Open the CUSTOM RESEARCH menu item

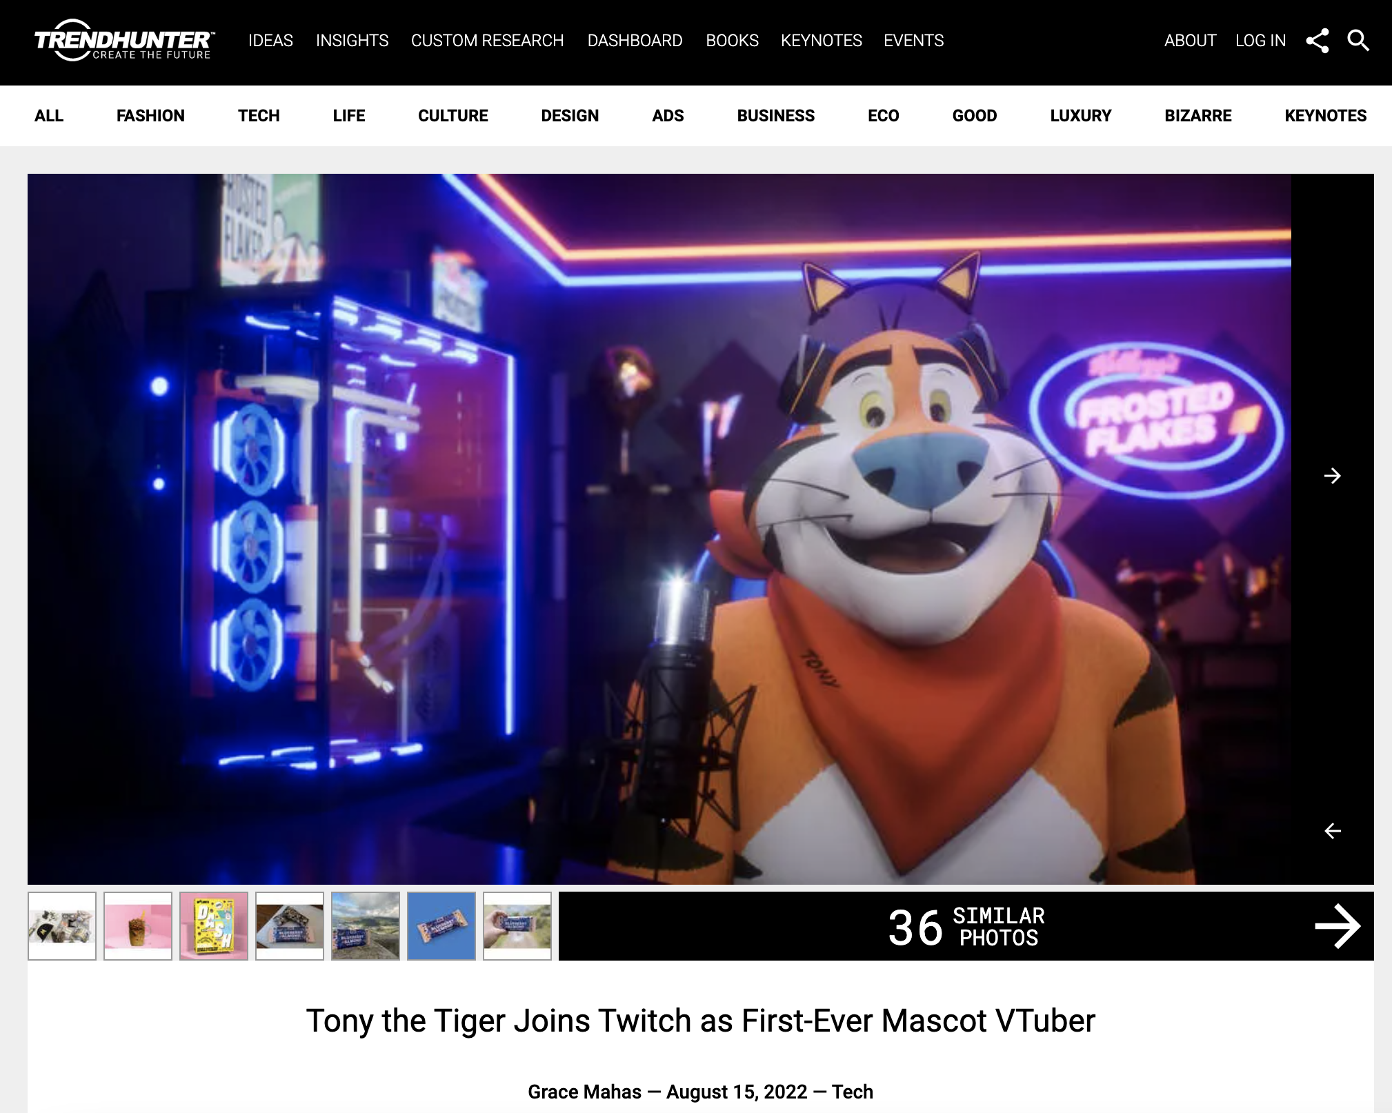487,41
